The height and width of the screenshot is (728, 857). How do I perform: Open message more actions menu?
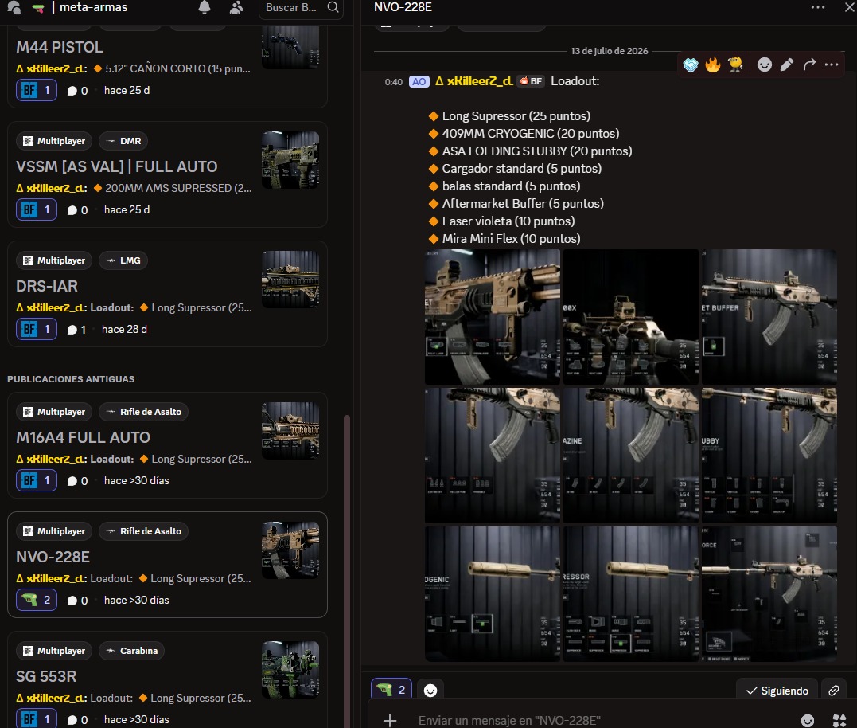832,65
